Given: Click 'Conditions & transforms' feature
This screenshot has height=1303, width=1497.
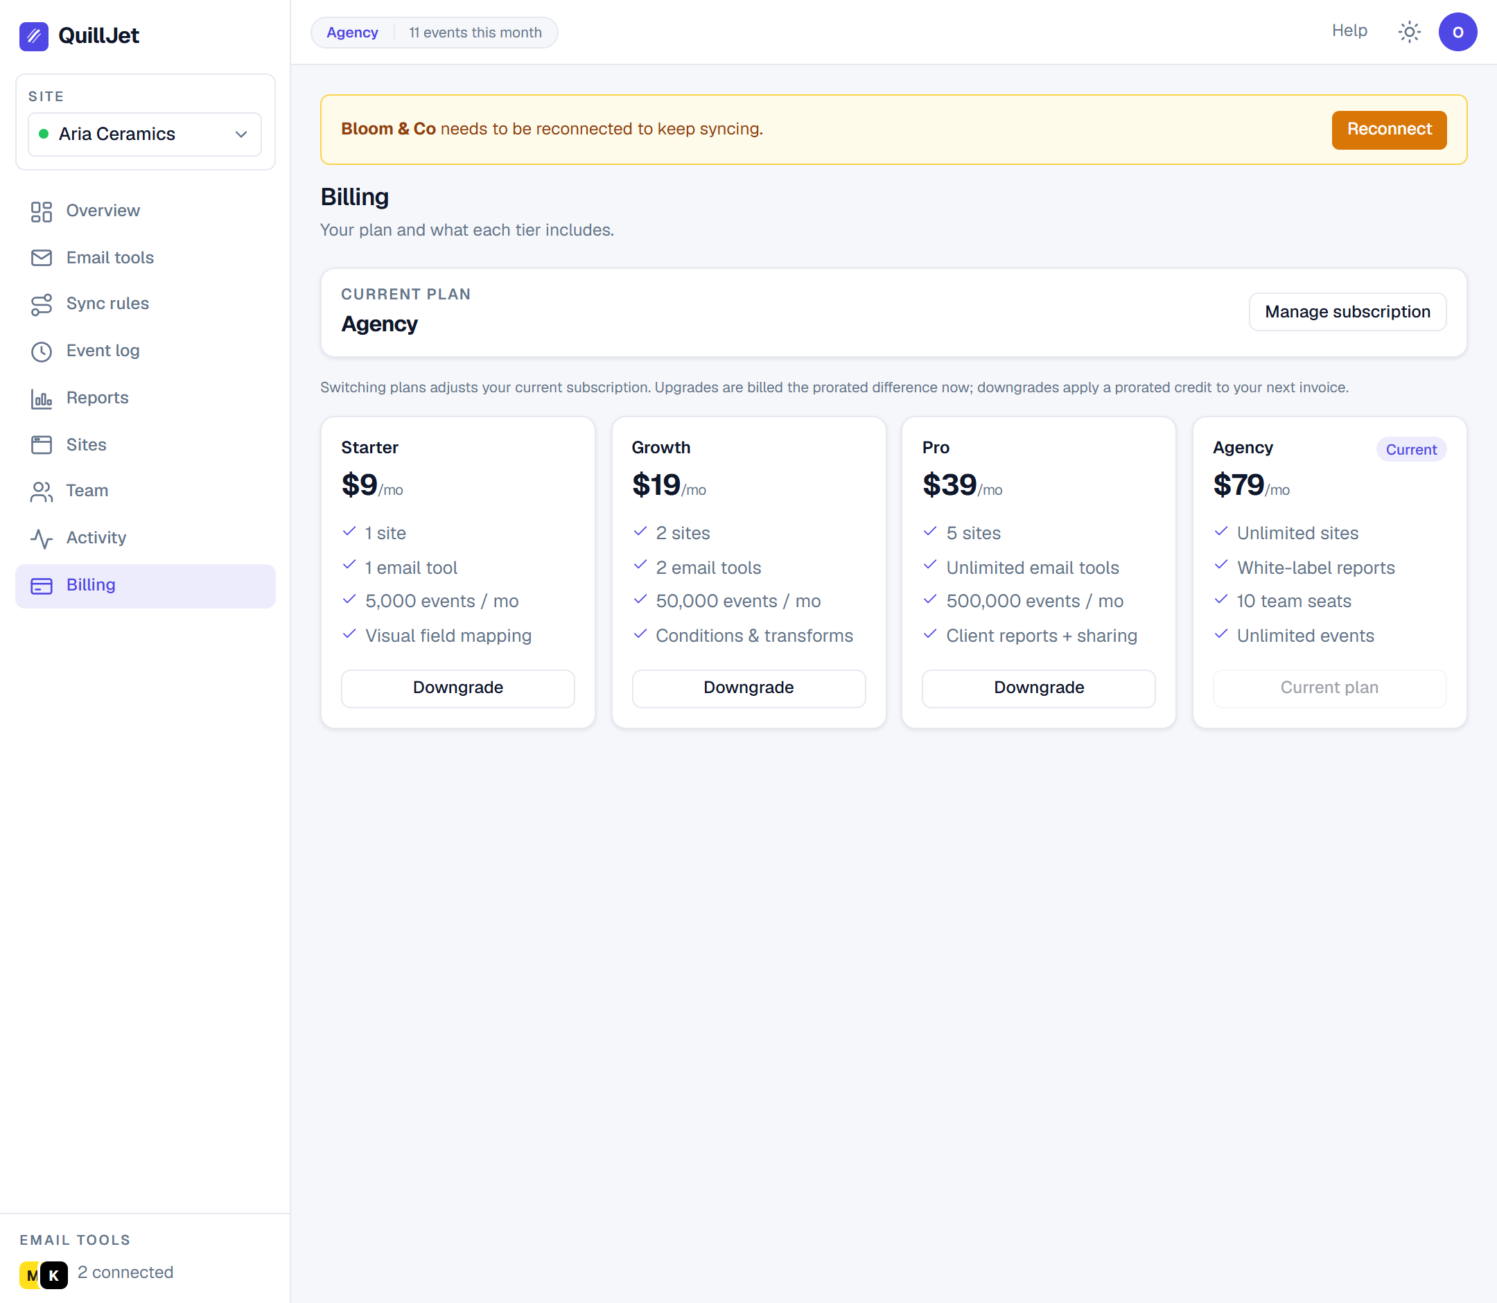Looking at the screenshot, I should click(754, 636).
